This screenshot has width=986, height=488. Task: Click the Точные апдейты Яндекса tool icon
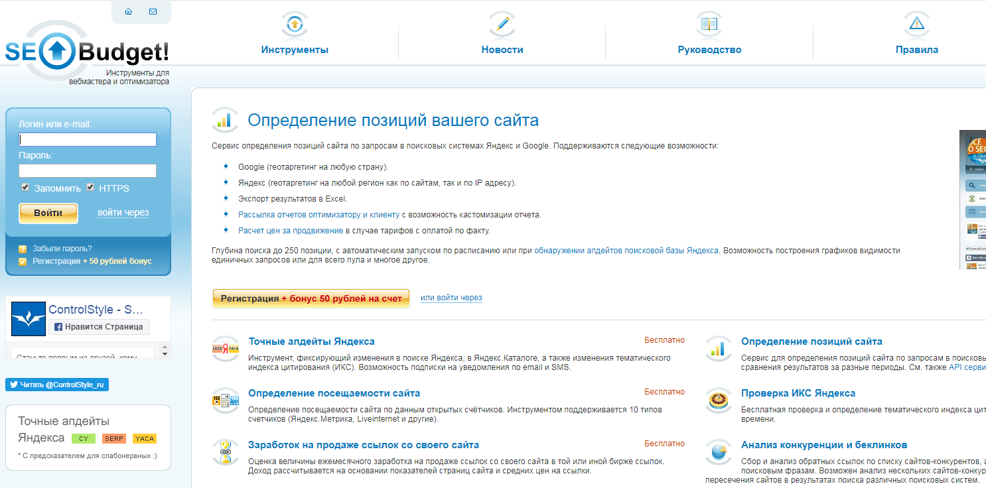[x=226, y=349]
